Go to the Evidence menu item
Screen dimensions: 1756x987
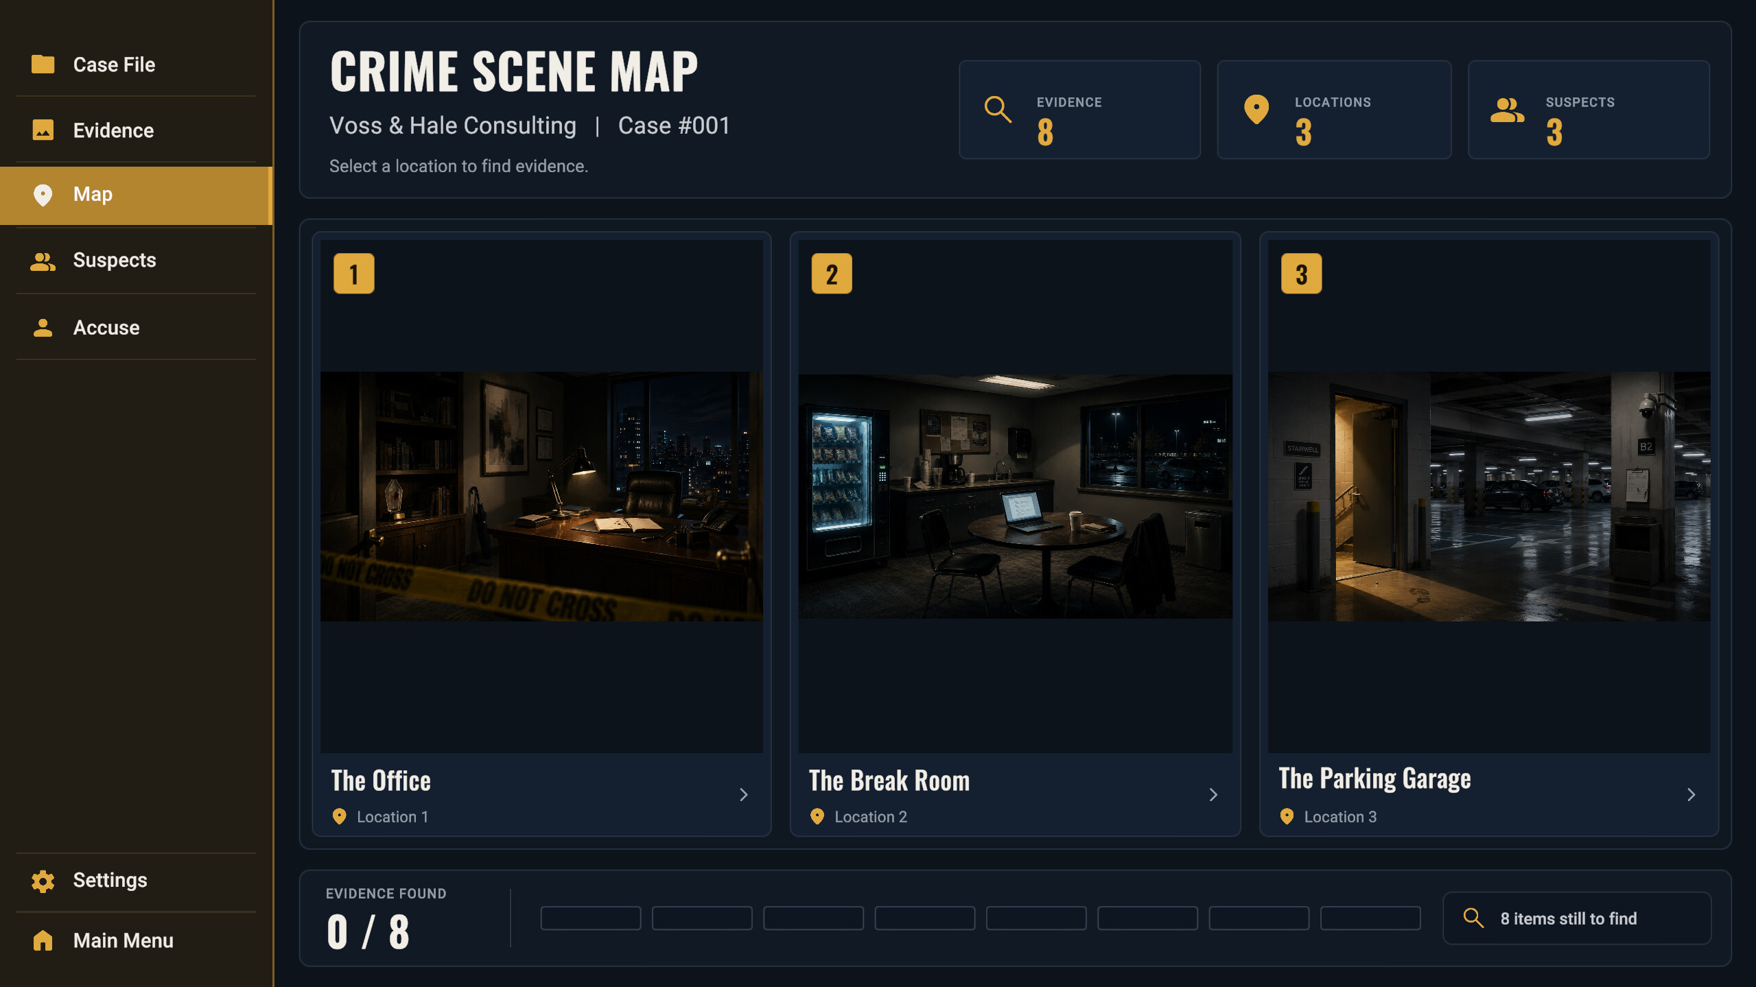[x=136, y=130]
